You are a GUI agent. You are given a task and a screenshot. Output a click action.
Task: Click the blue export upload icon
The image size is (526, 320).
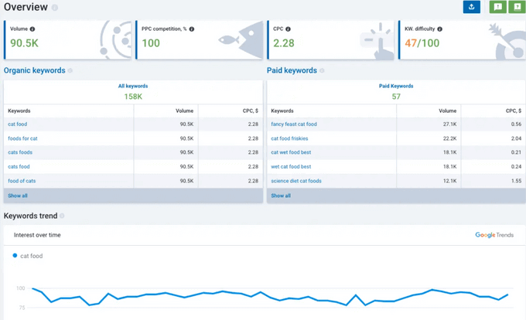coord(471,7)
